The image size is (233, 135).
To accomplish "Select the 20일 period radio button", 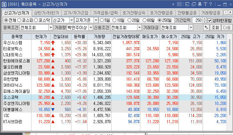I will [x=129, y=20].
